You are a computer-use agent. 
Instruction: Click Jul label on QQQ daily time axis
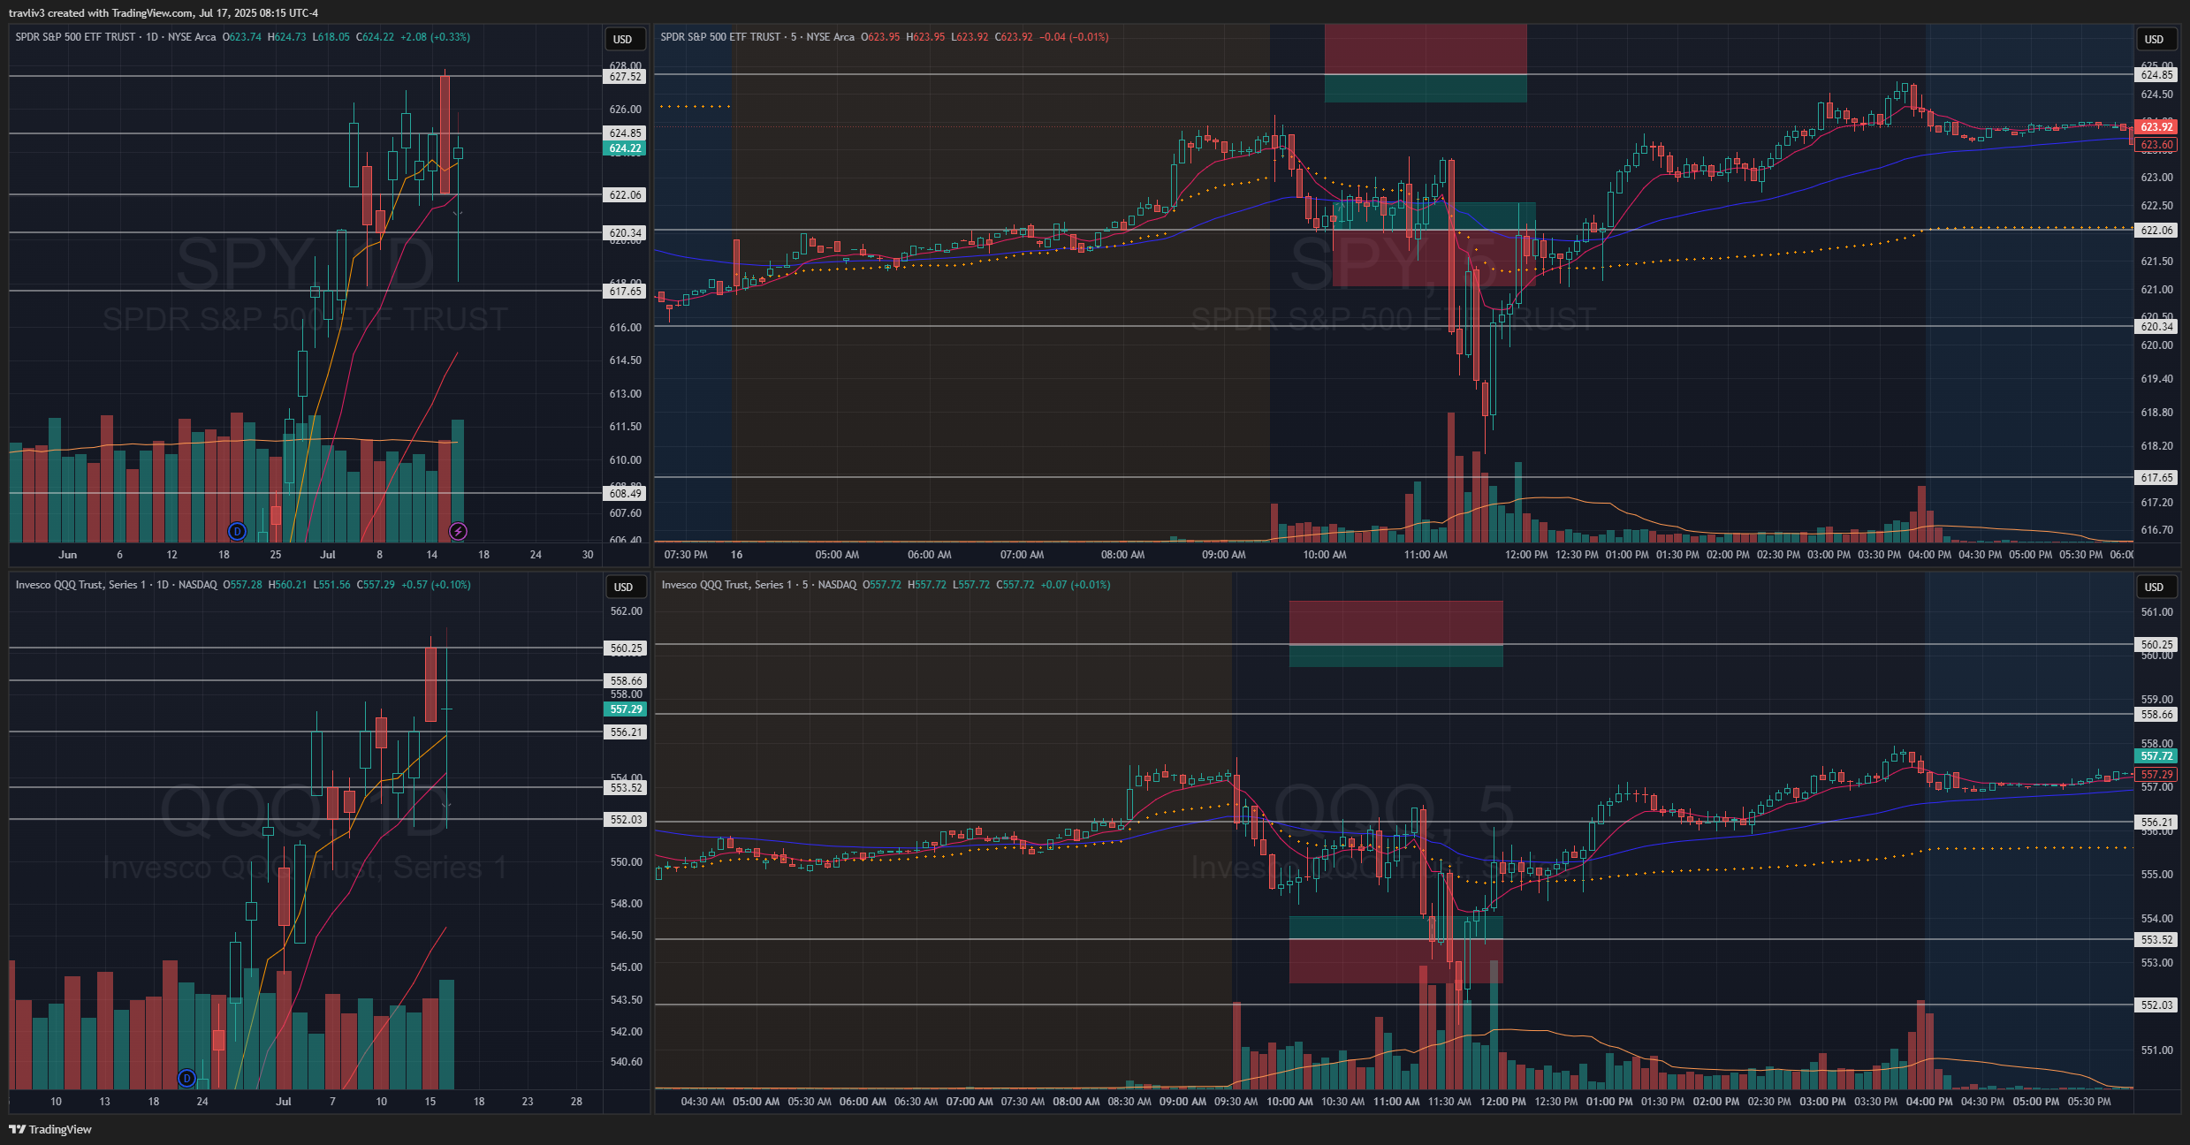[283, 1102]
